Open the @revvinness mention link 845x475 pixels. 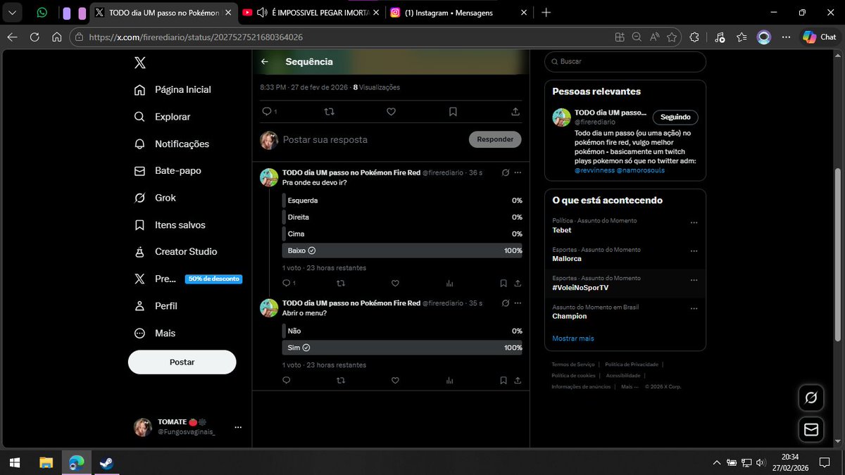pyautogui.click(x=594, y=170)
